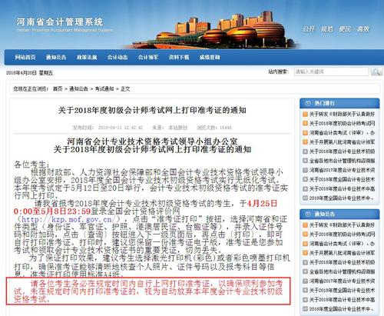The height and width of the screenshot is (316, 384).
Task: In 热门排行, open 关于2018年度会计专业技术中高
Action: click(x=342, y=188)
